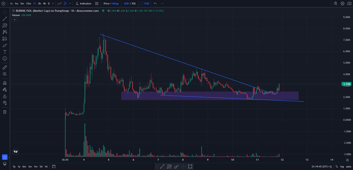Select the Ruler measure tool
Viewport: 353px width, 170px height.
pos(5,67)
